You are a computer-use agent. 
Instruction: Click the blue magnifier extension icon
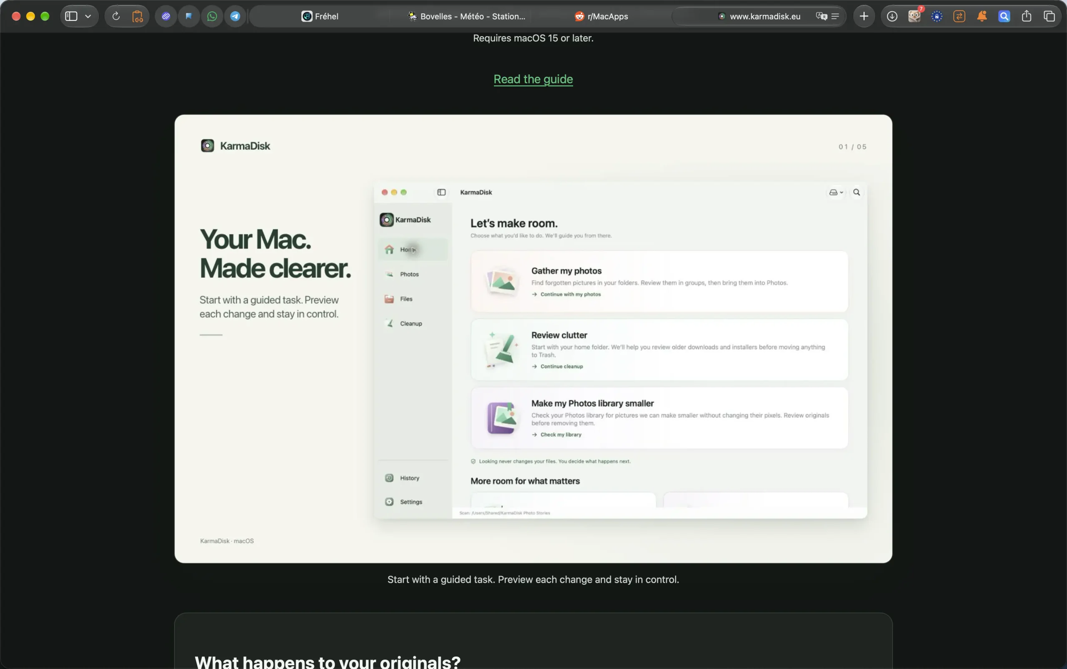click(x=1004, y=16)
